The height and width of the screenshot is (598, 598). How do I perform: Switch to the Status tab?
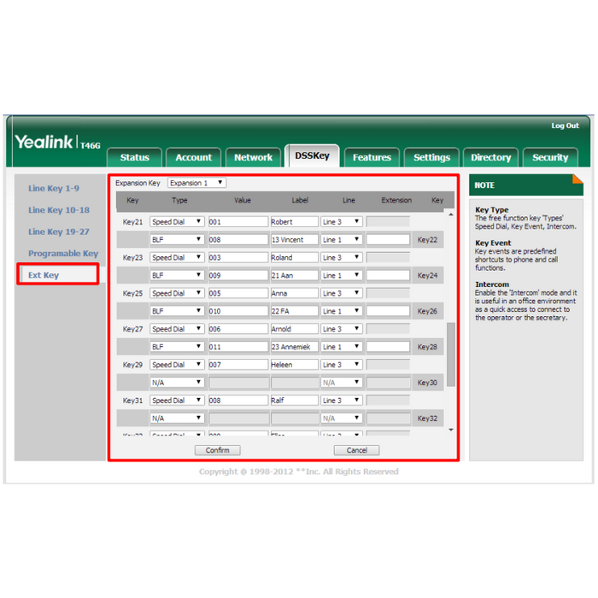coord(134,157)
